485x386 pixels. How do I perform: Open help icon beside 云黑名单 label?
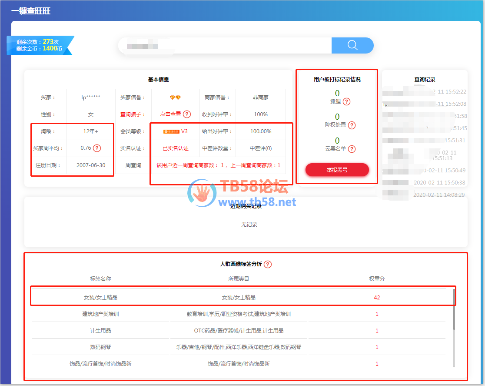tap(352, 149)
